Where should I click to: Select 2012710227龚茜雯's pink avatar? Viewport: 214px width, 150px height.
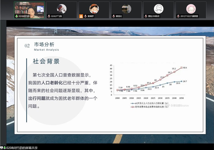pyautogui.click(x=191, y=9)
